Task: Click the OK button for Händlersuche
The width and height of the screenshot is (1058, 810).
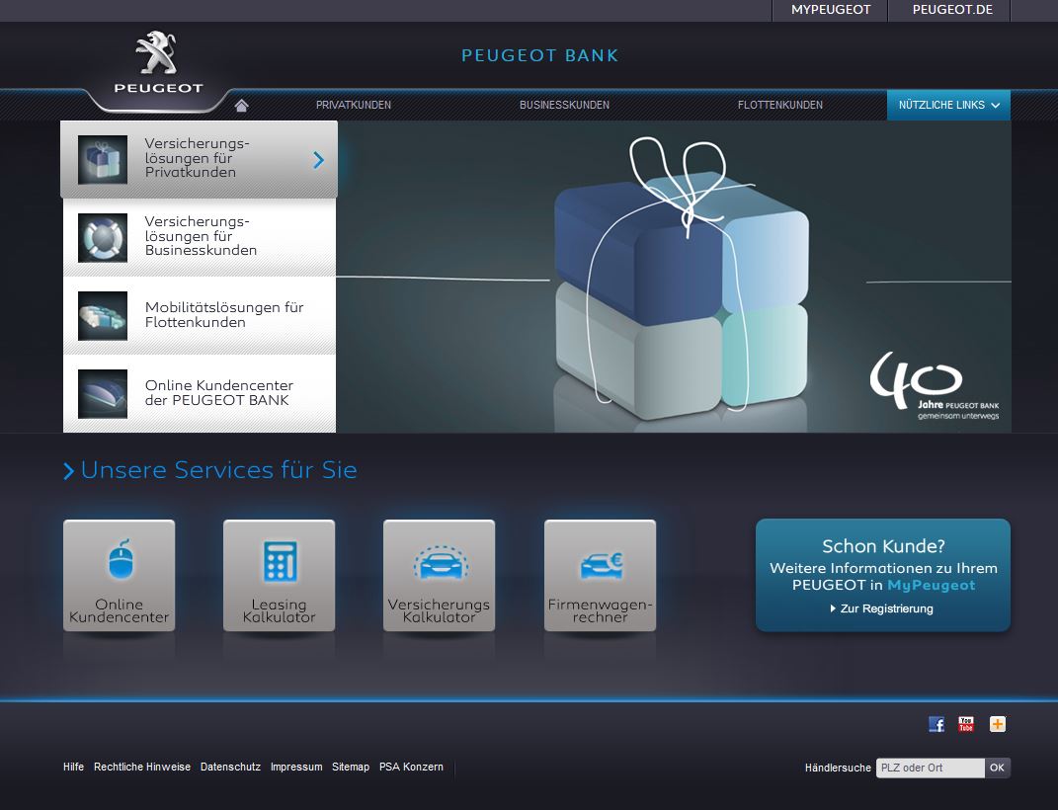Action: (998, 769)
